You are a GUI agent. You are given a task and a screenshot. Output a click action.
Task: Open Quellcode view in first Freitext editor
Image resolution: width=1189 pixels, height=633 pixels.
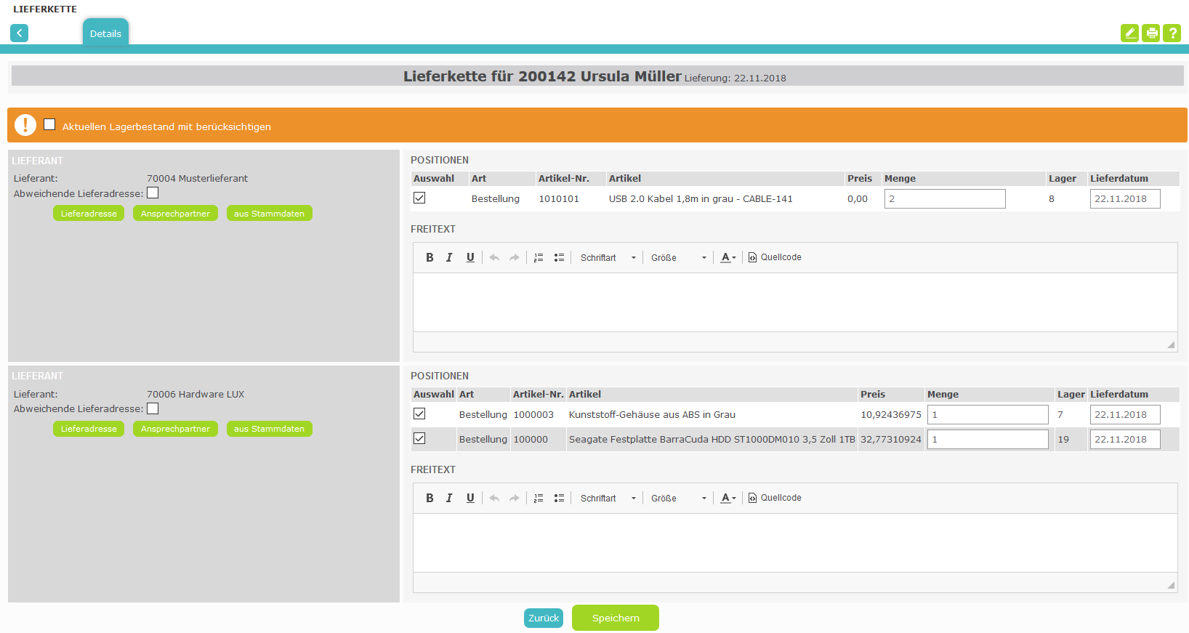click(x=775, y=257)
